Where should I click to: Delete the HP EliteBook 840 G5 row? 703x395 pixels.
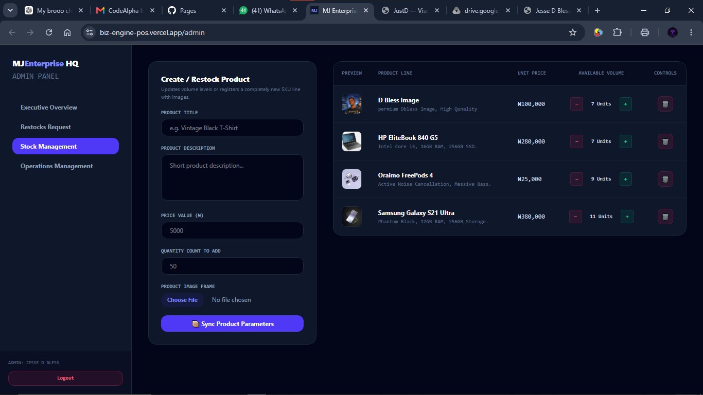pyautogui.click(x=665, y=141)
